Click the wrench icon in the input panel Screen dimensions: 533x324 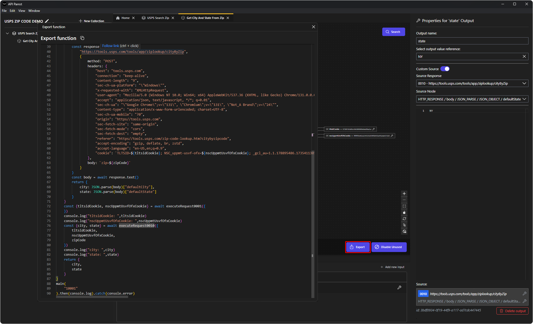[399, 287]
